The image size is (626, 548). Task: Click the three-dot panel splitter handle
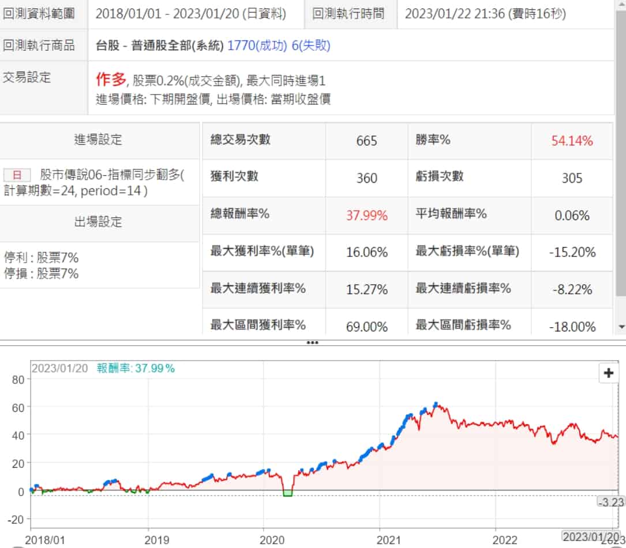click(312, 342)
